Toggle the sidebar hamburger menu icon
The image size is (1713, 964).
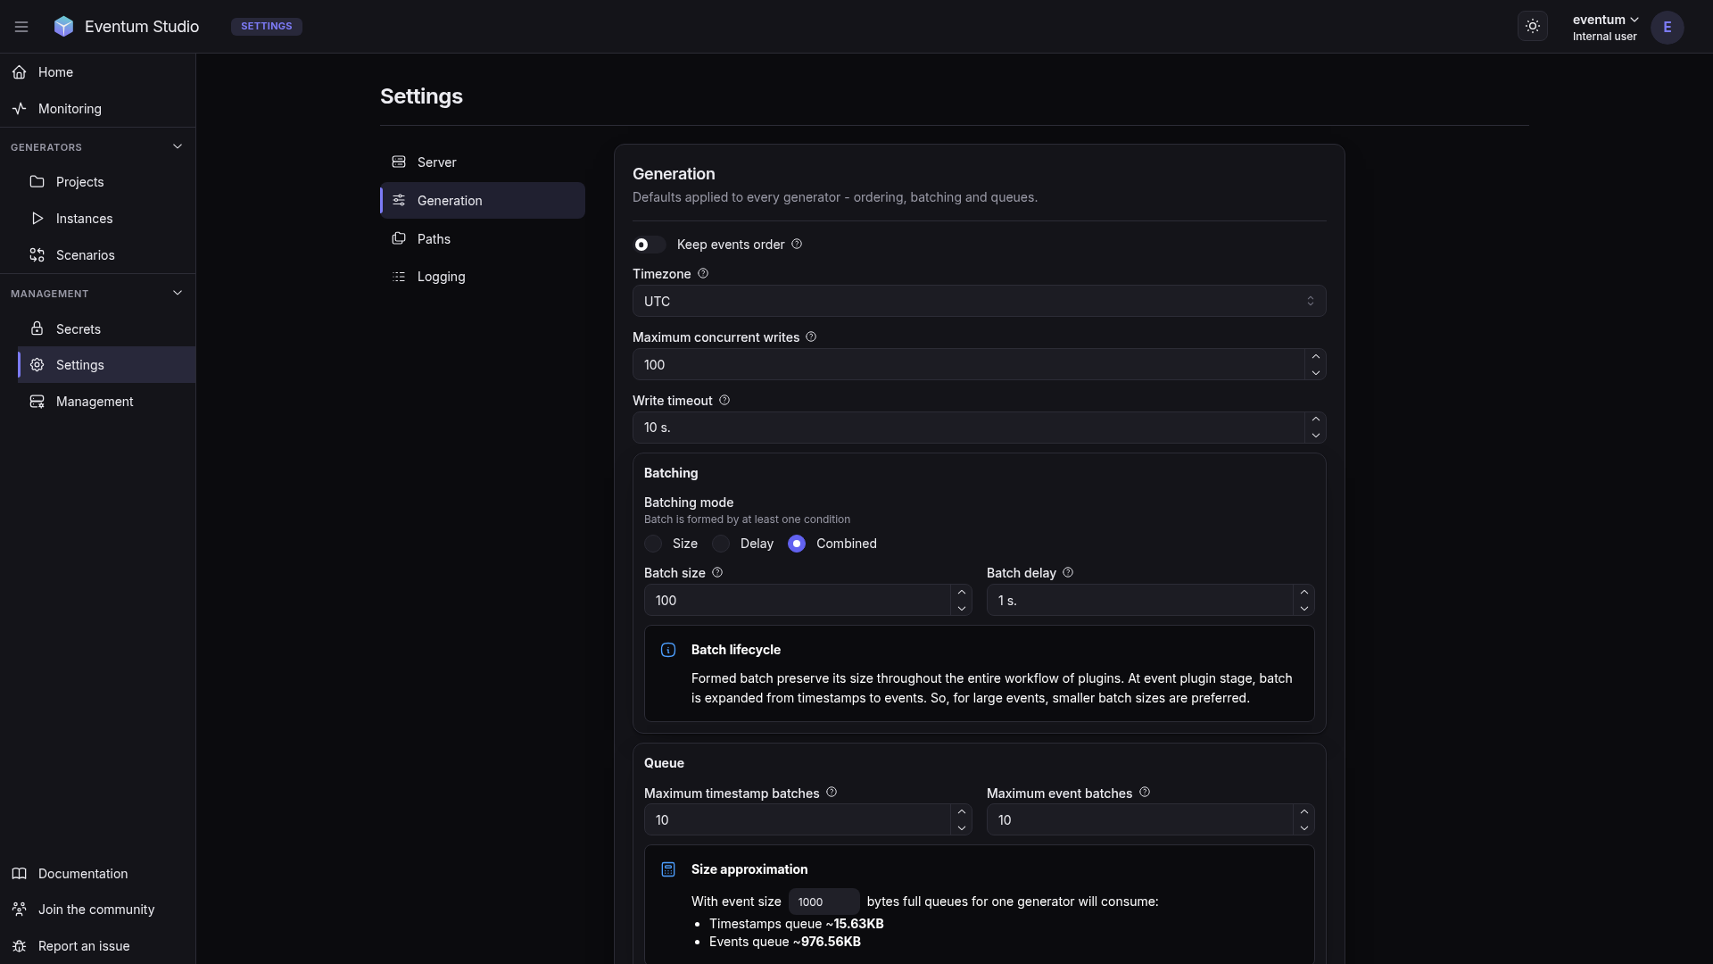point(21,27)
